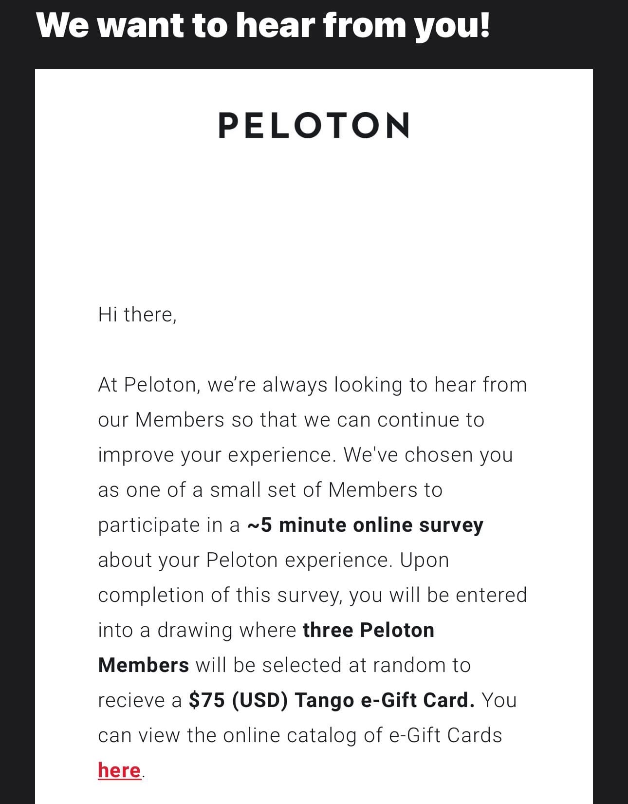Click the line starting "our Members so that"
Image resolution: width=628 pixels, height=804 pixels.
pyautogui.click(x=291, y=420)
